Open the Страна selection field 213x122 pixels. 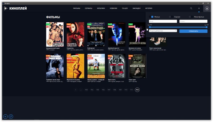pyautogui.click(x=193, y=21)
